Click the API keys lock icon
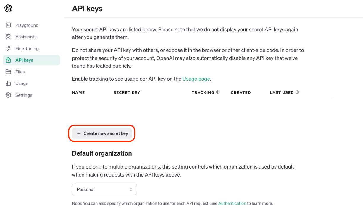Screen dimensions: 363x214 8,60
